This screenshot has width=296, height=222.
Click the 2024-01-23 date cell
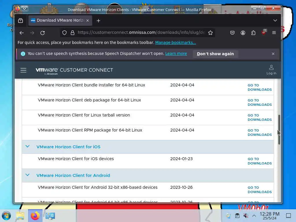point(182,159)
